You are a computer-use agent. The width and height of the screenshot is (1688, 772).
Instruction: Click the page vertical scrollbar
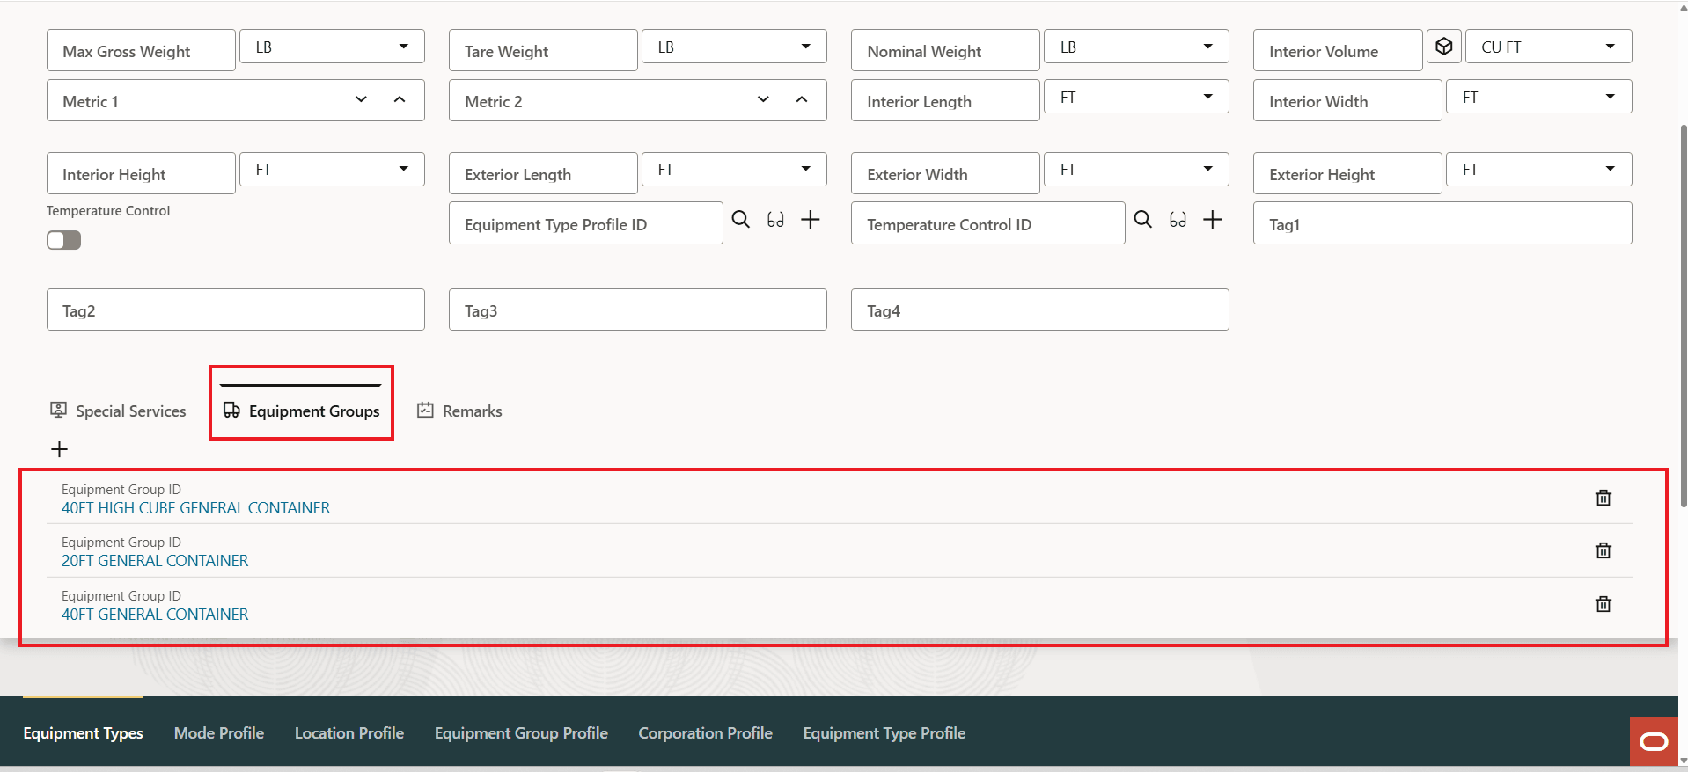tap(1683, 317)
